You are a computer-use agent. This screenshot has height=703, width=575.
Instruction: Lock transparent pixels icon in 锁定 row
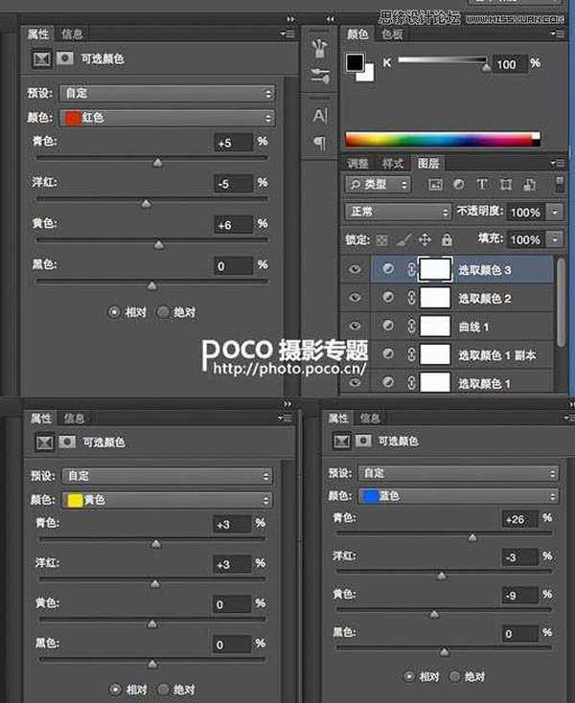click(x=381, y=240)
